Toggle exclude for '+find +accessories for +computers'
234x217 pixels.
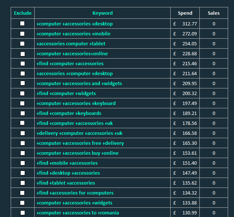(x=22, y=193)
